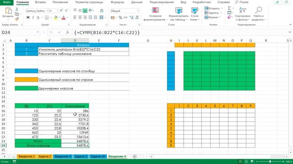293x164 pixels.
Task: Toggle middle vertical alignment
Action: pyautogui.click(x=80, y=10)
